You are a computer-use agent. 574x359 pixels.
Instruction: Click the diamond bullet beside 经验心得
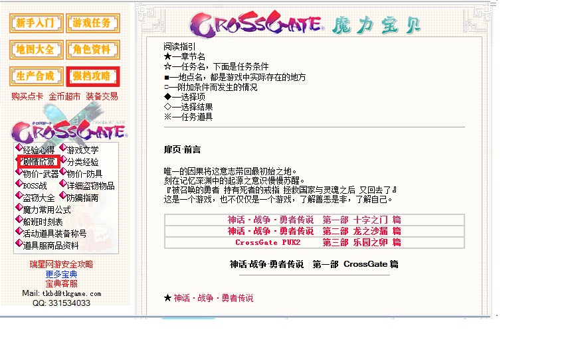tap(19, 149)
